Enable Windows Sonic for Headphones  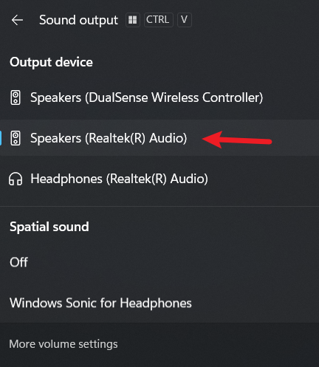click(x=159, y=303)
